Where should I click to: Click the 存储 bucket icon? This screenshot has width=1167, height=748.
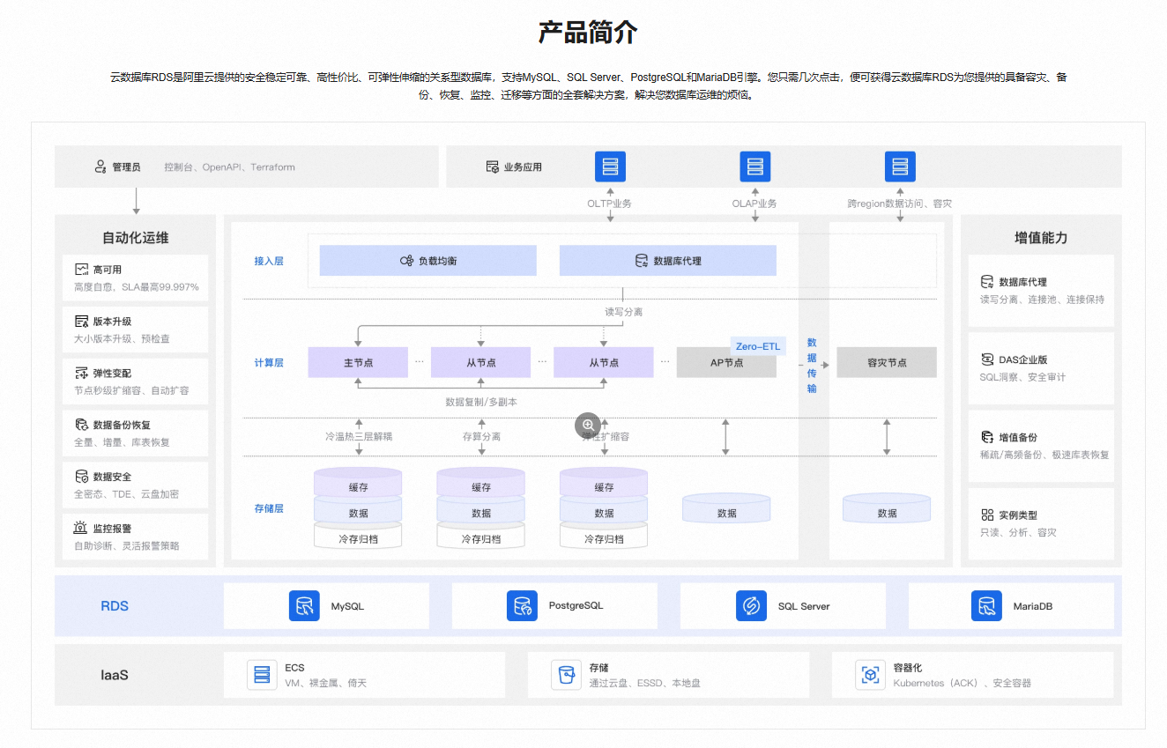click(x=566, y=675)
